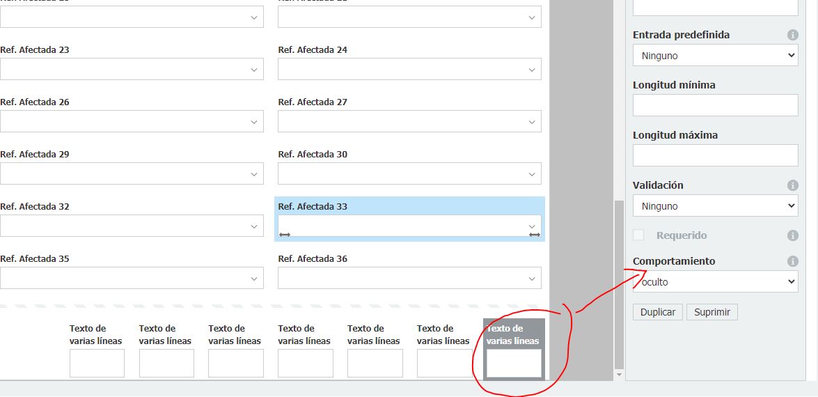Open the Ref. Afectada 36 dropdown
Screen dimensions: 818x397
pyautogui.click(x=409, y=278)
